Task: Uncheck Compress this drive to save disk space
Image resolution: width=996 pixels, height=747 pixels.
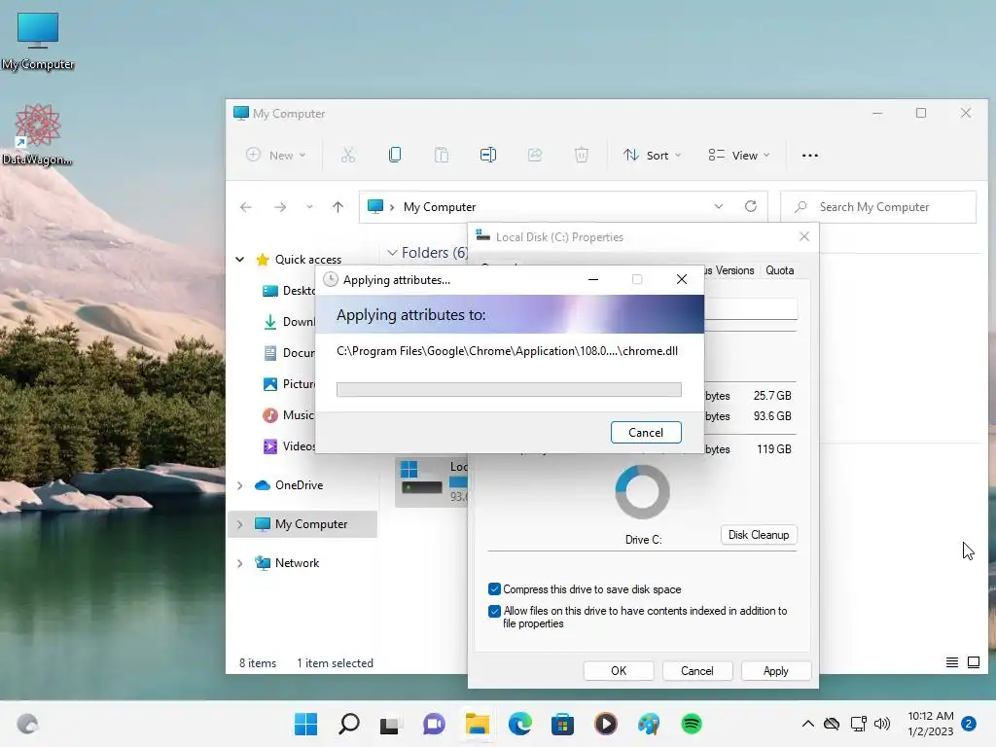Action: [494, 589]
